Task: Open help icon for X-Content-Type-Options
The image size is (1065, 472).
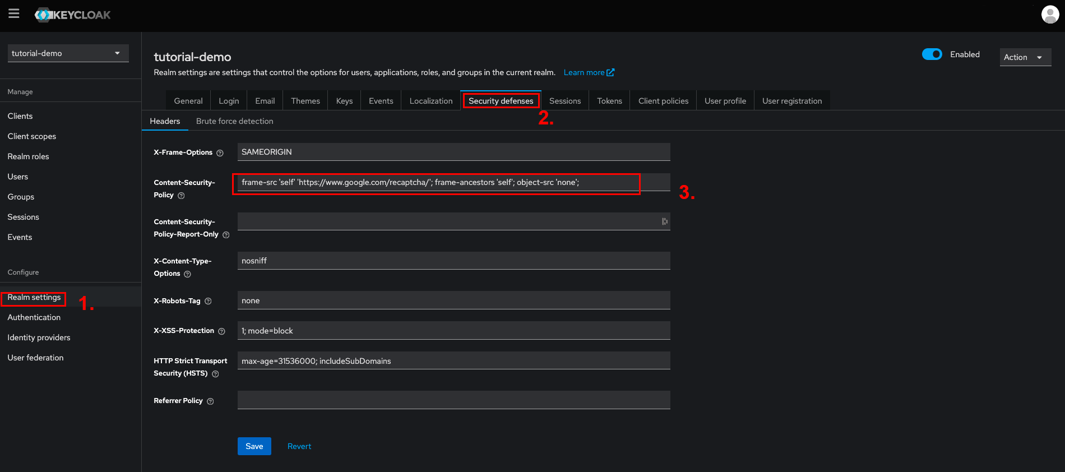Action: pos(187,274)
